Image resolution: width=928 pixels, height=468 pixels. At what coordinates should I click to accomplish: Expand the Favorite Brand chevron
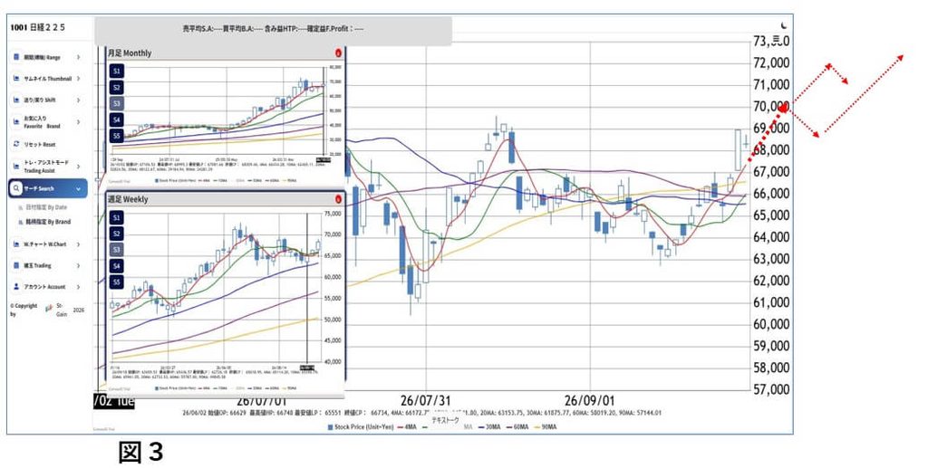point(78,121)
